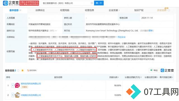Click the industry value 软件和信息技术服务业
Screen dimensions: 179x101
[x=39, y=31]
